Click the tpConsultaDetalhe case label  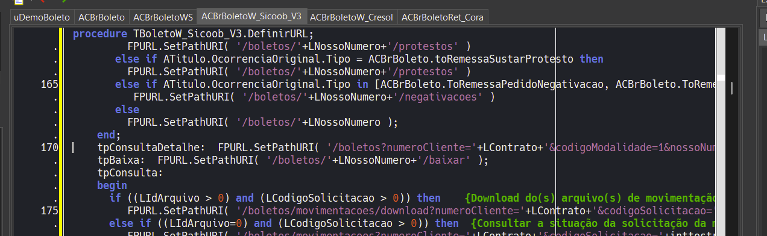(151, 147)
